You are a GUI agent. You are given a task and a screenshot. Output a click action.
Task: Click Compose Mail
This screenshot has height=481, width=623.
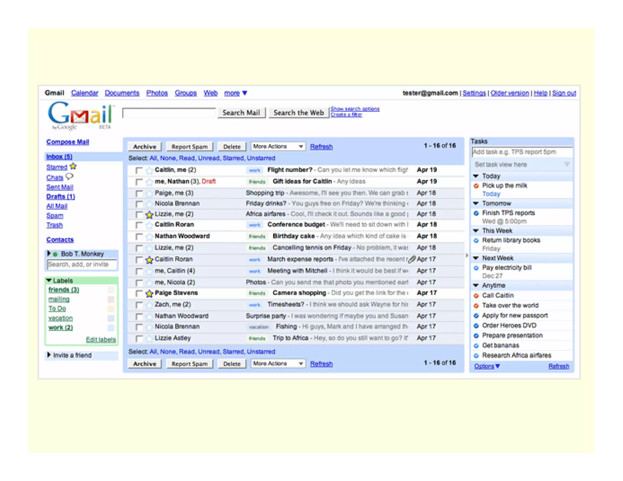click(68, 142)
